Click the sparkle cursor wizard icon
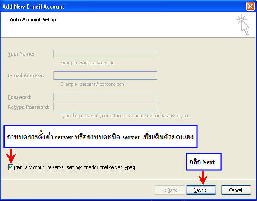The width and height of the screenshot is (257, 201). (x=243, y=25)
